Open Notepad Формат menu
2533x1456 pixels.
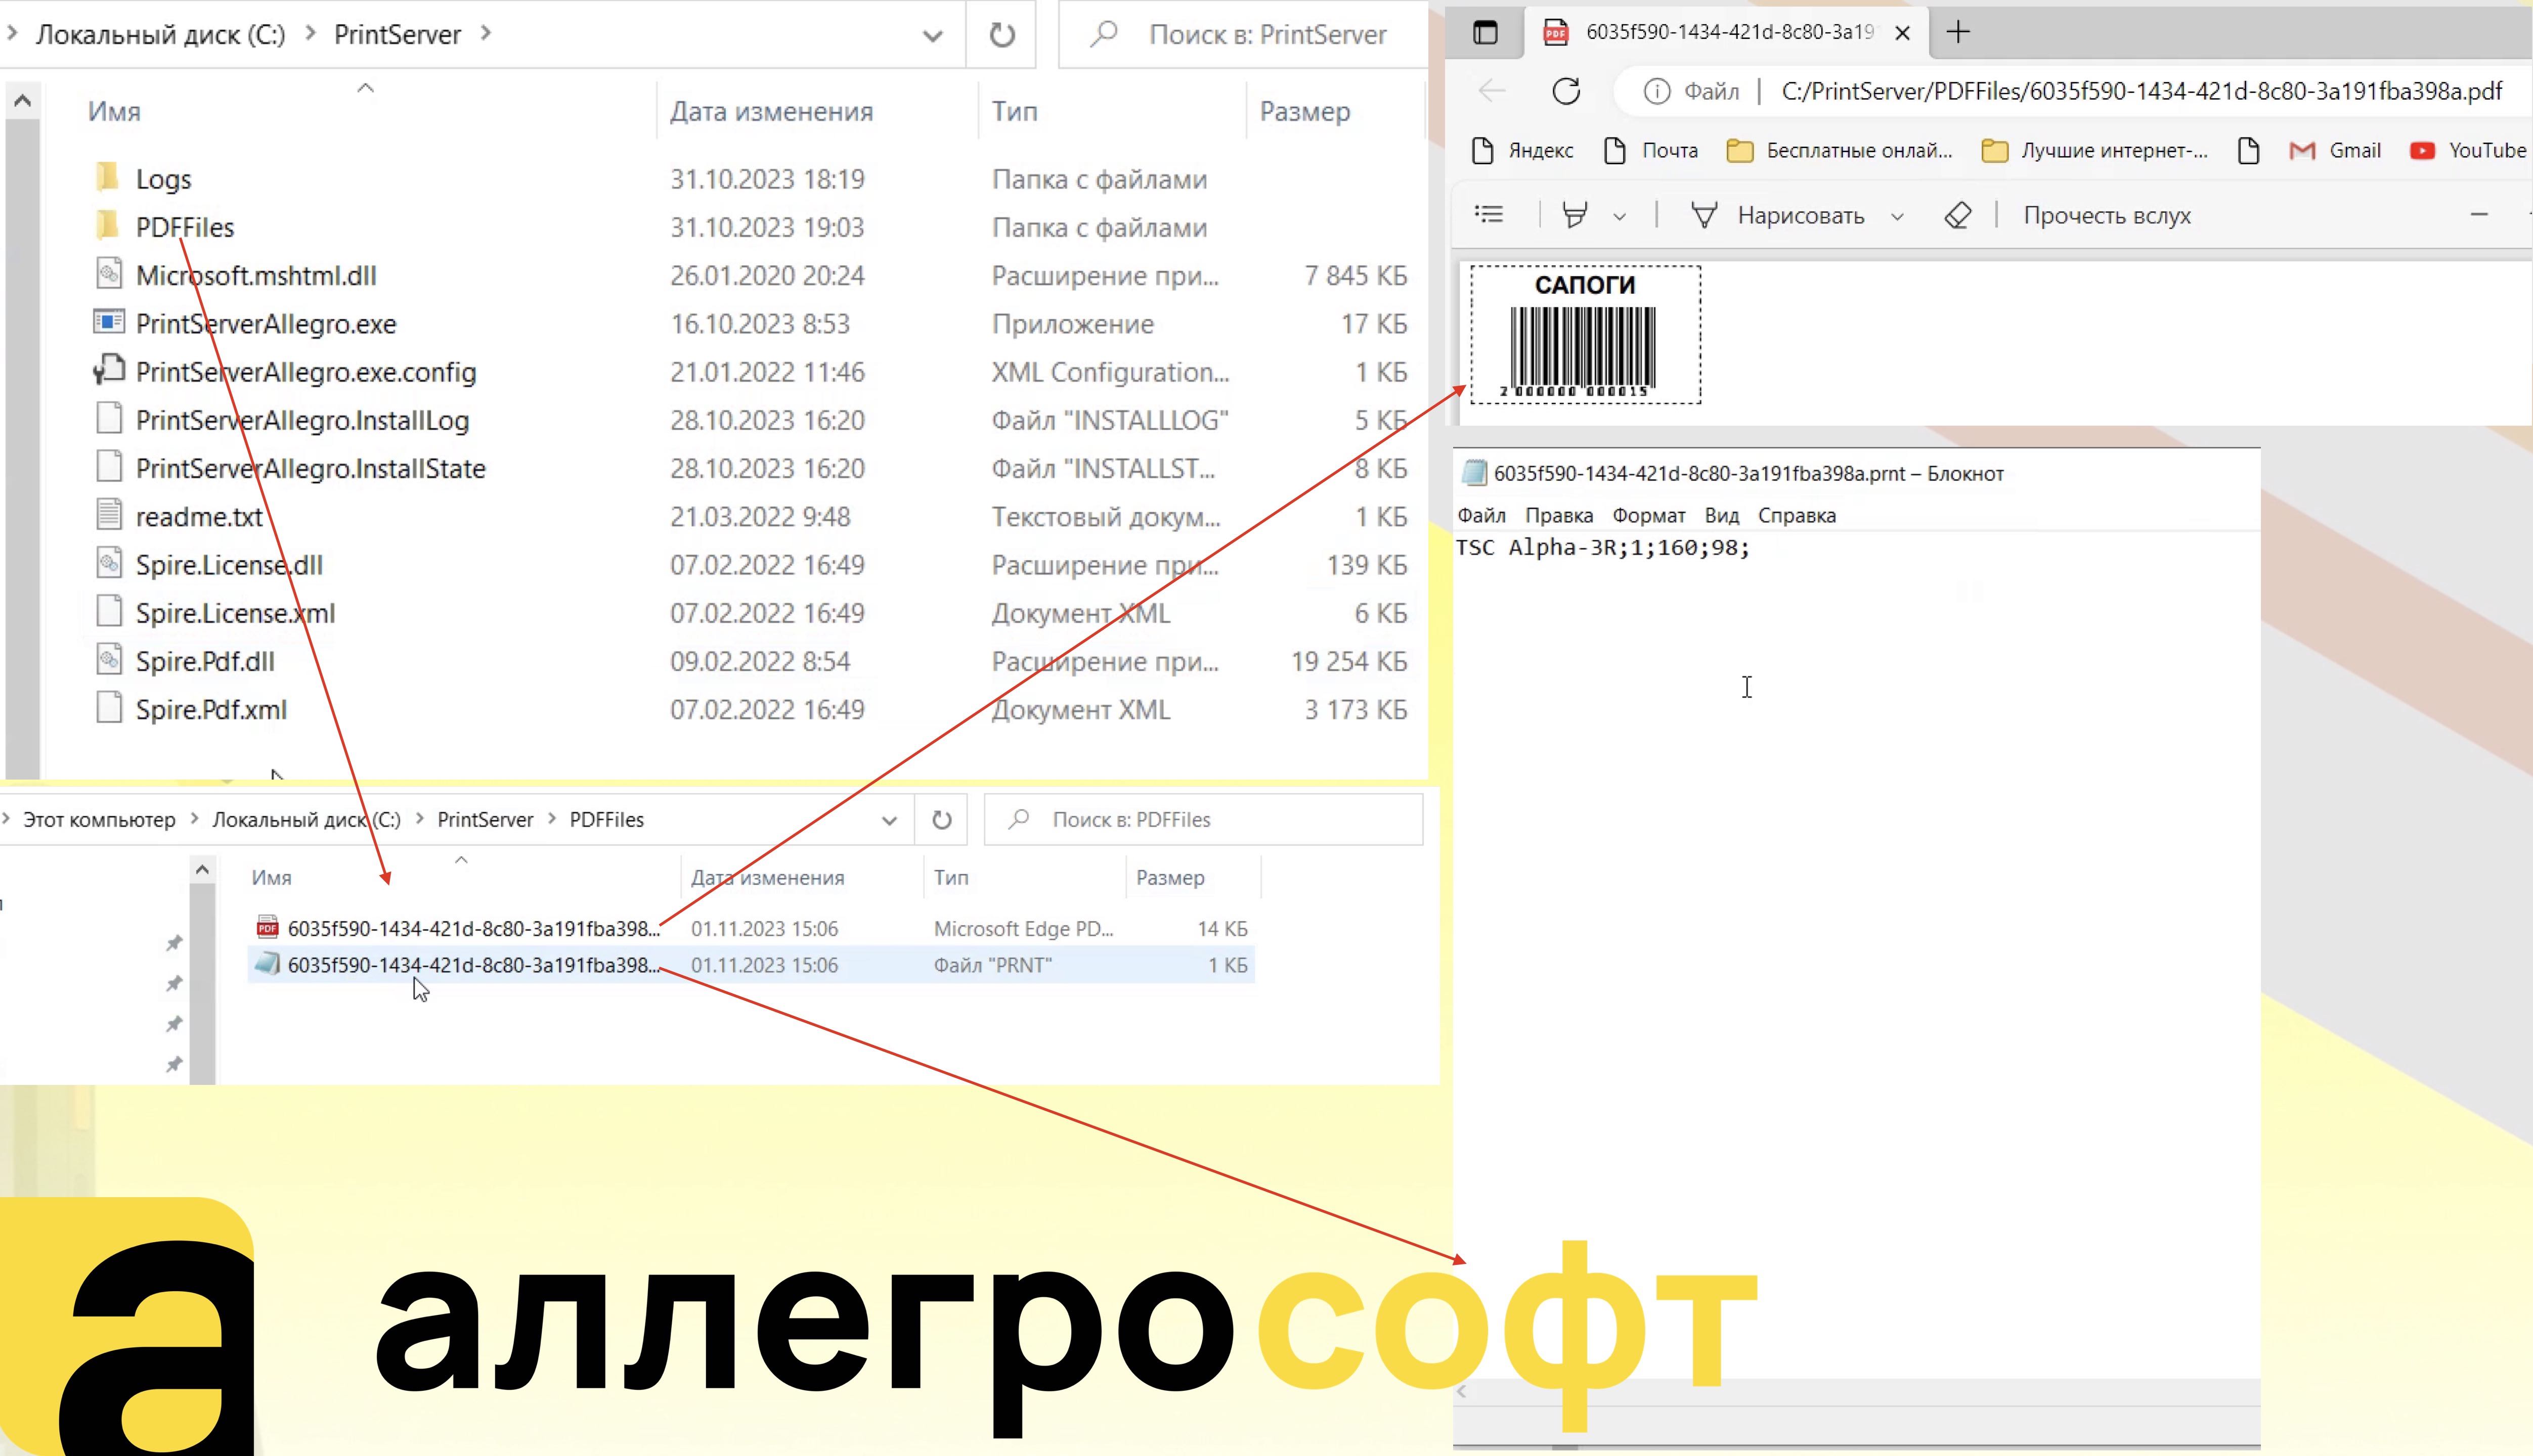pos(1649,516)
